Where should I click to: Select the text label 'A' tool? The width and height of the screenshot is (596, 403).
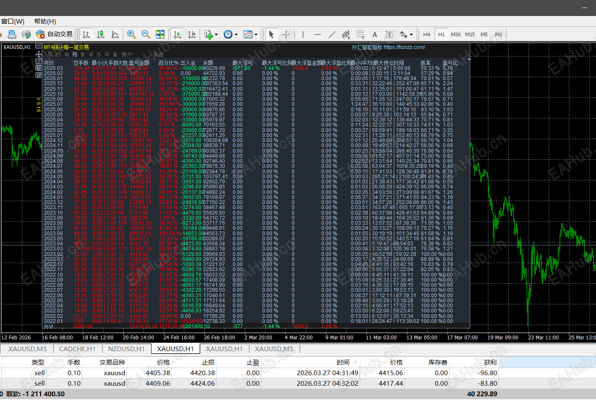(x=374, y=35)
